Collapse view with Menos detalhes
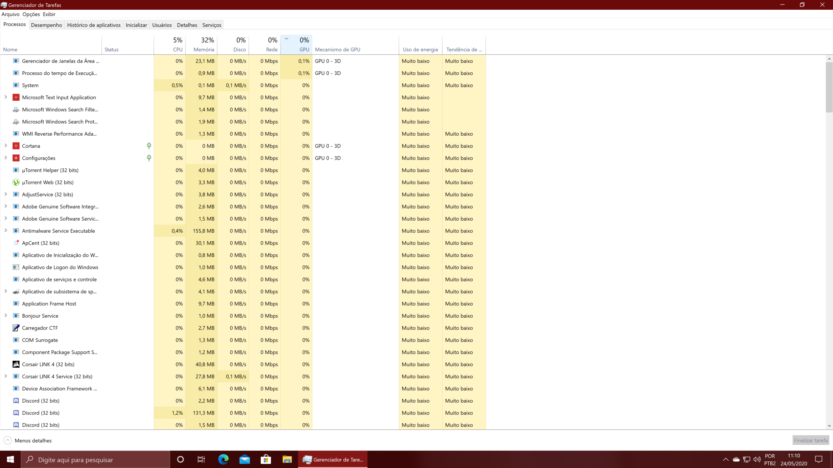The image size is (833, 468). coord(28,440)
